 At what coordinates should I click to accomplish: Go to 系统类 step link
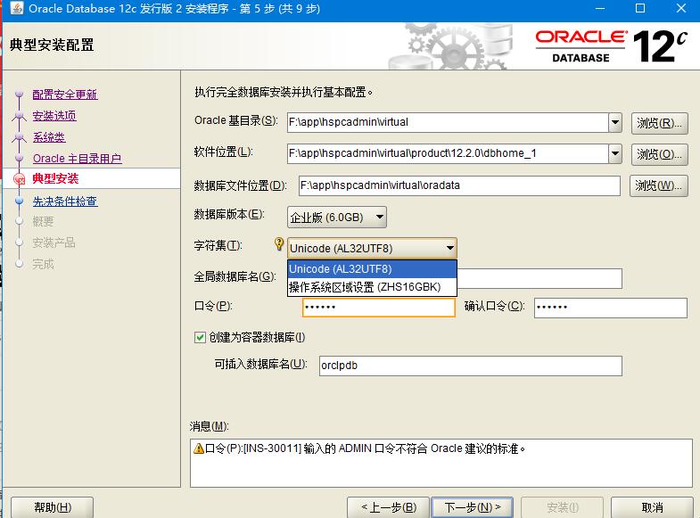(49, 137)
